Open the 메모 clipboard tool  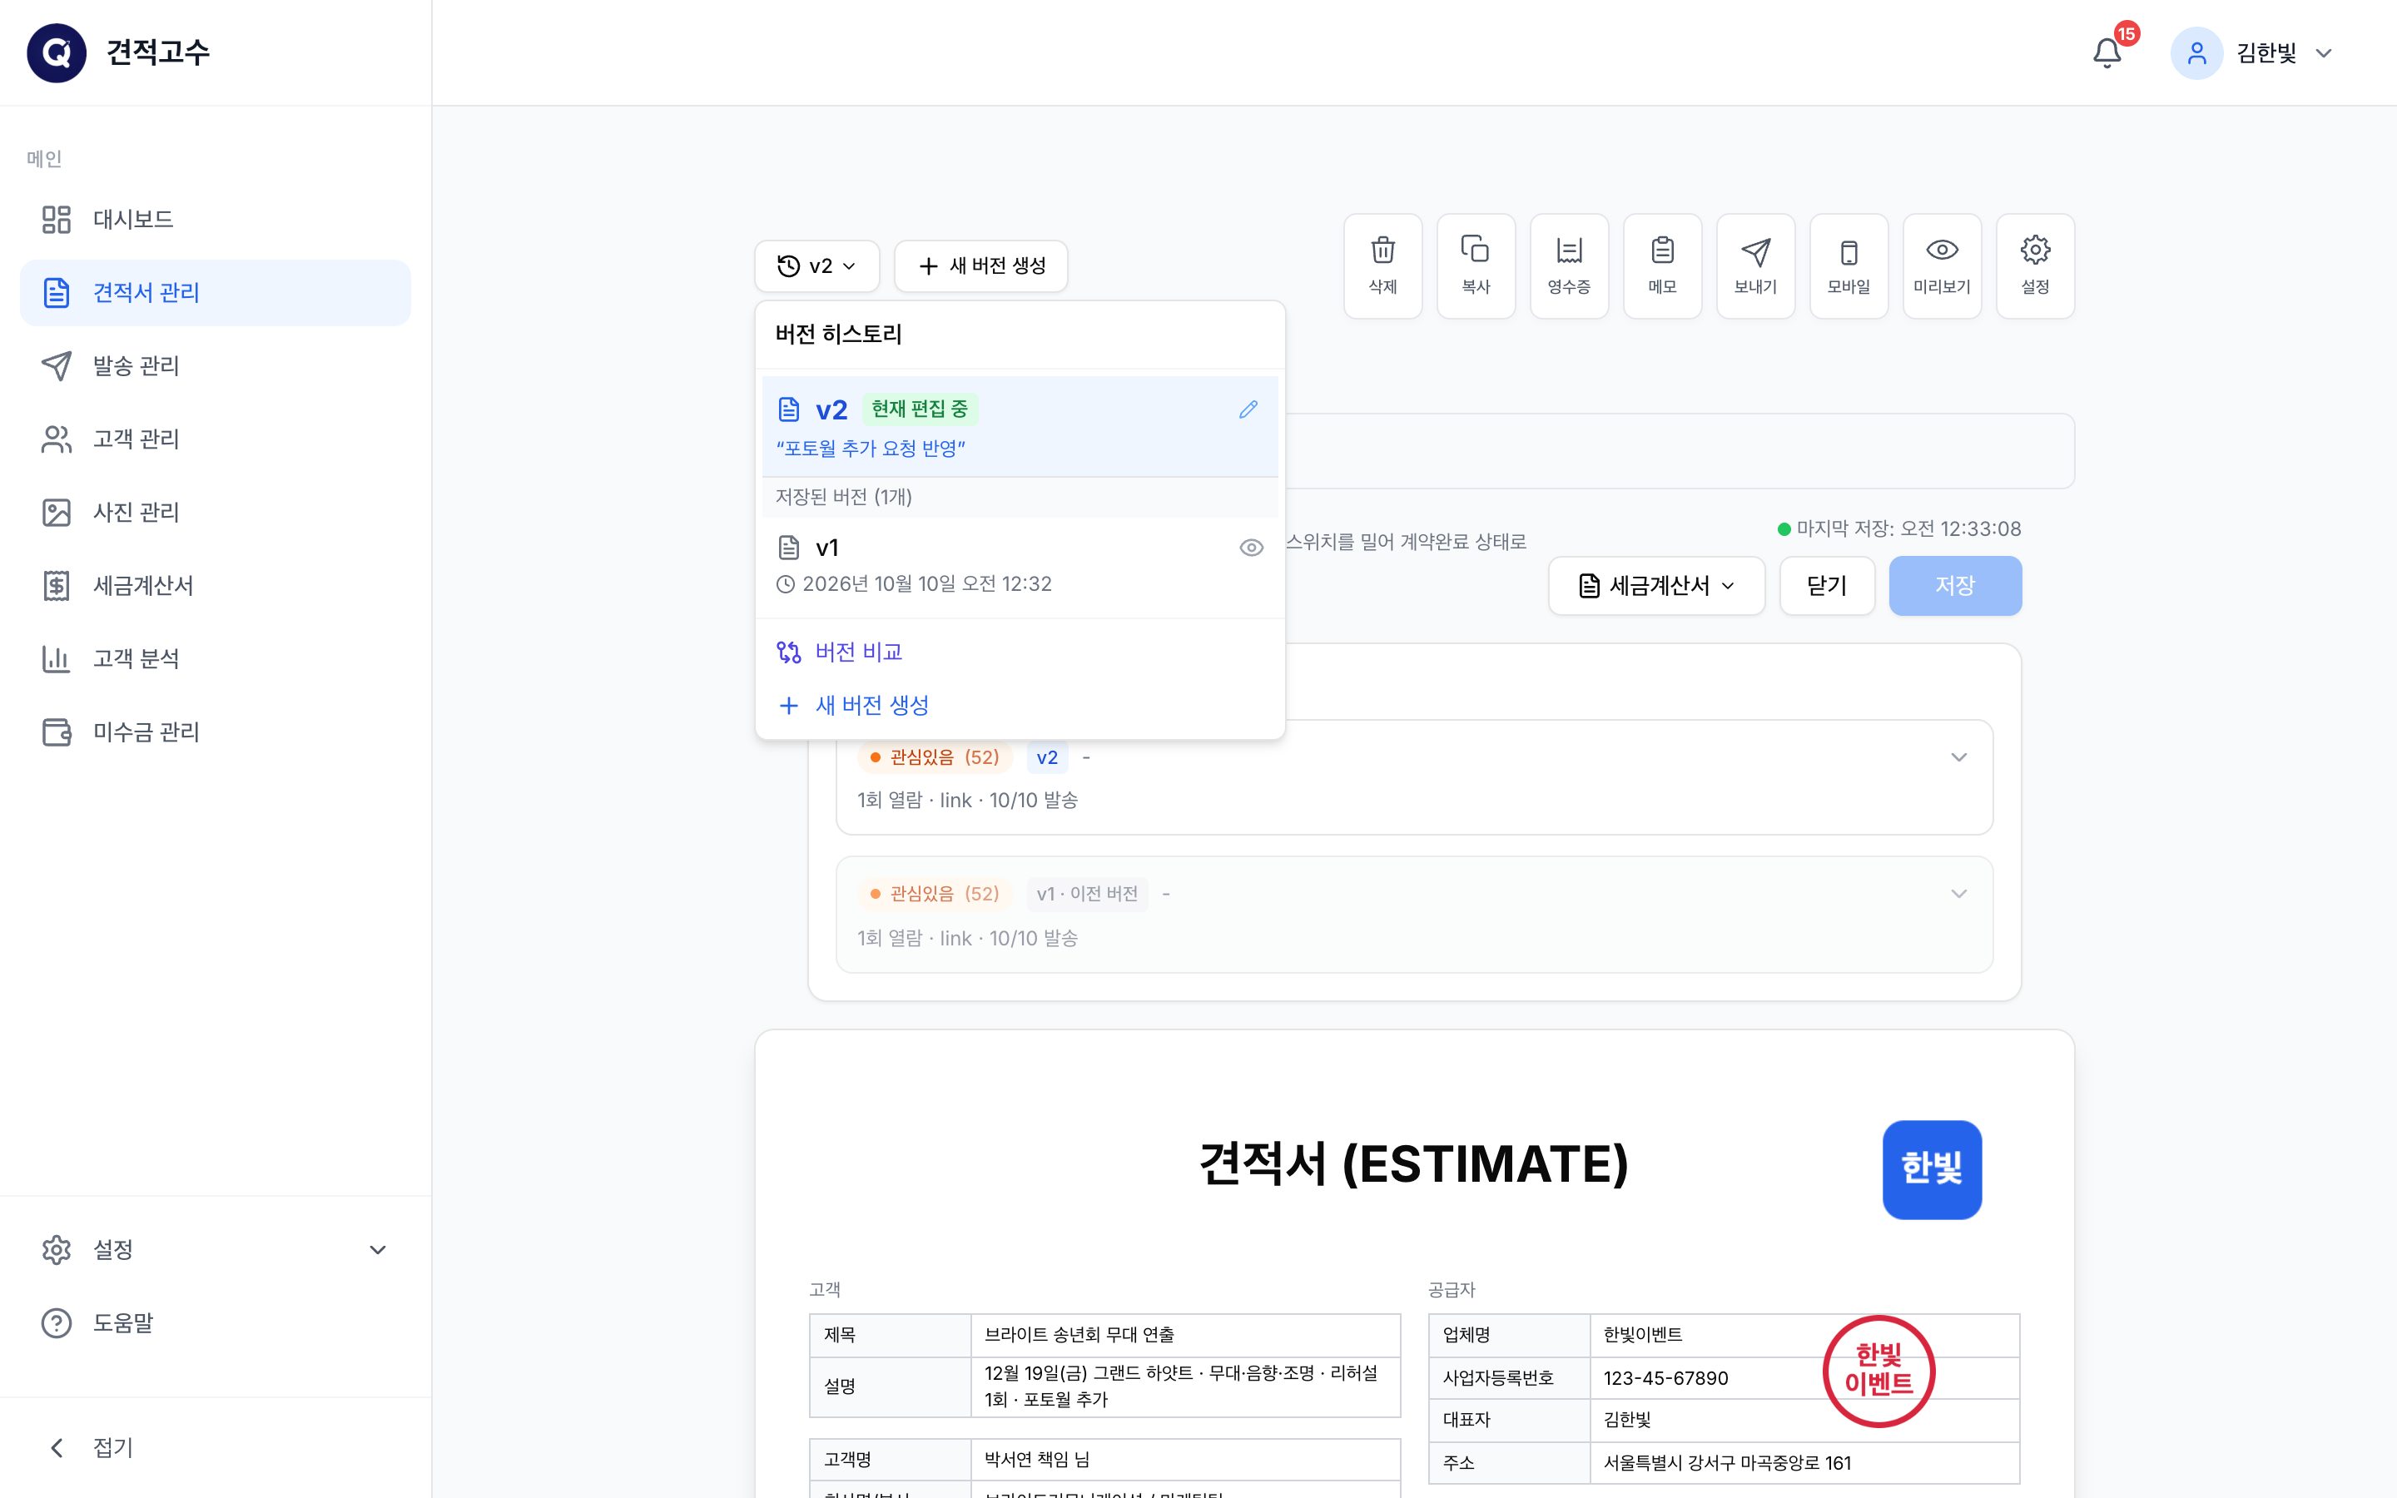1662,265
